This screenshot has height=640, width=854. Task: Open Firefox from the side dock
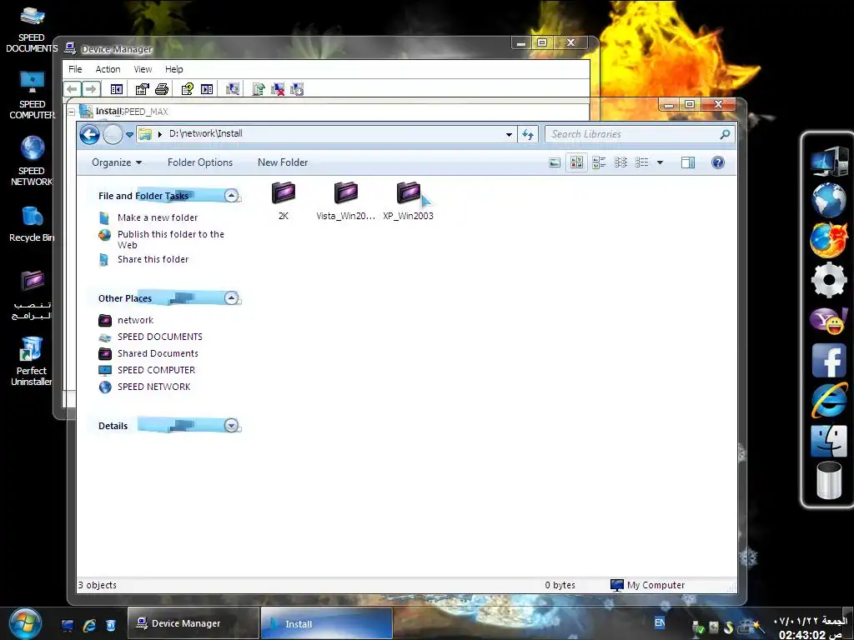coord(829,239)
